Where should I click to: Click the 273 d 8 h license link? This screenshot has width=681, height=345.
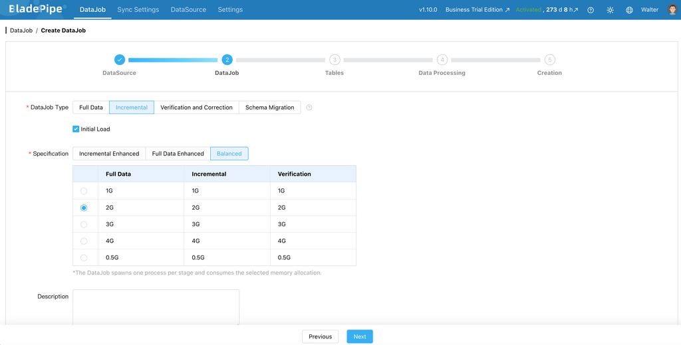point(562,9)
